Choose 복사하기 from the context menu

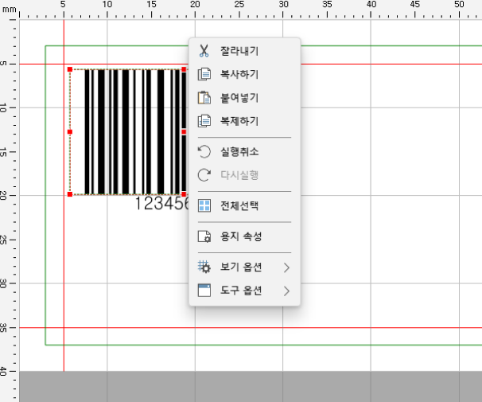pos(245,75)
